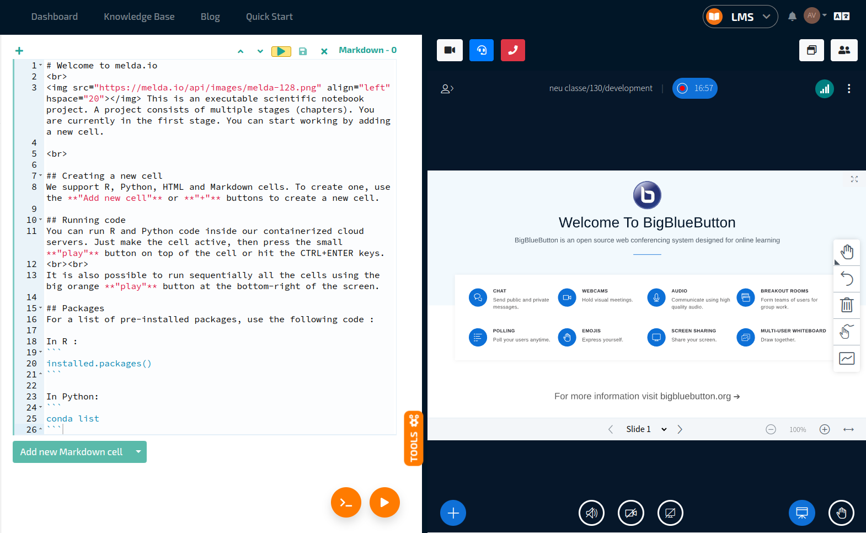
Task: Open the headset audio settings button
Action: (482, 50)
